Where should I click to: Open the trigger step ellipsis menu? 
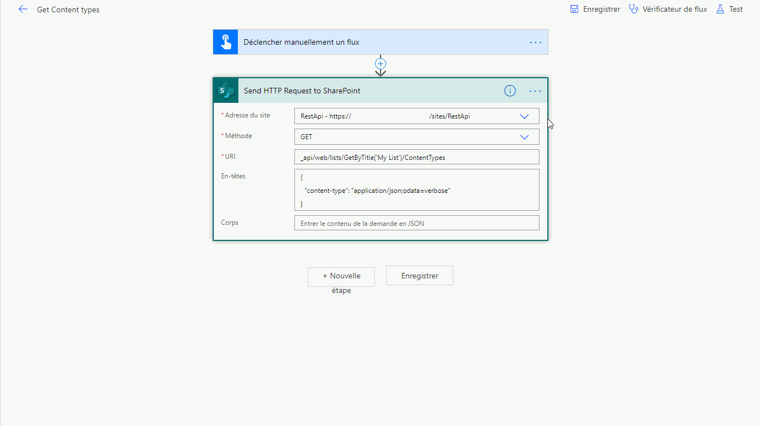click(x=536, y=42)
